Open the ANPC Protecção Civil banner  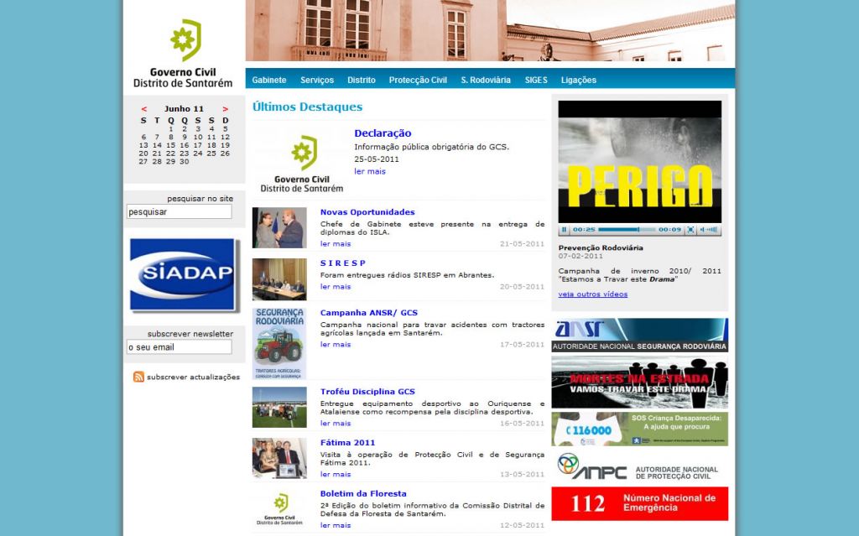pos(639,466)
